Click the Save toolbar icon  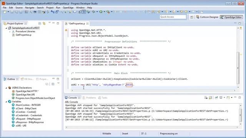click(12, 12)
